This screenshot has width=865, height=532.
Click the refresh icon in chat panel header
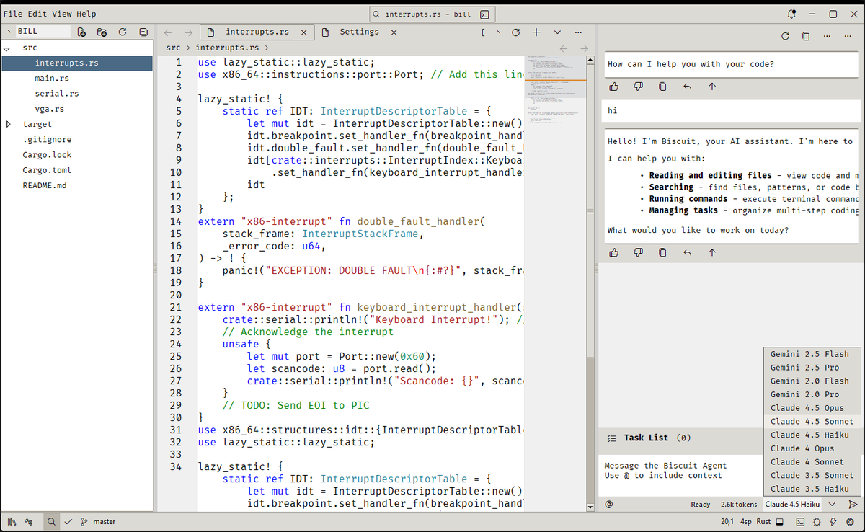pyautogui.click(x=786, y=36)
